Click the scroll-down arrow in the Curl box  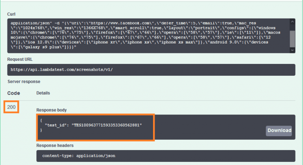(x=292, y=50)
